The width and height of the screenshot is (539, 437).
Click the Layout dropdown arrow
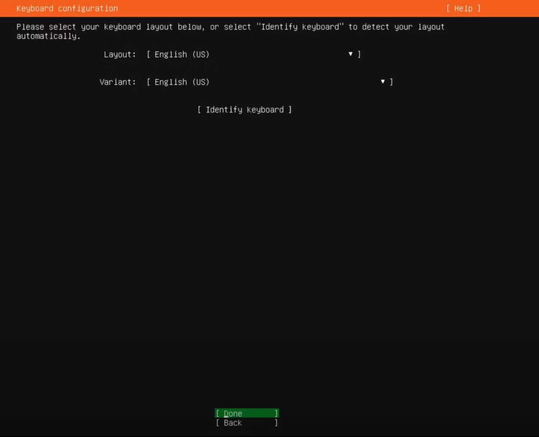(350, 54)
